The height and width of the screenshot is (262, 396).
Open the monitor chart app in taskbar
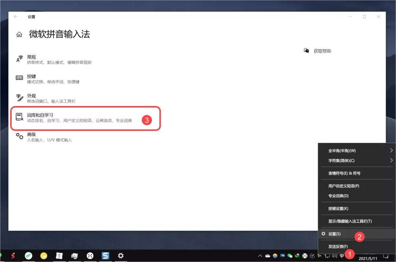(x=74, y=256)
